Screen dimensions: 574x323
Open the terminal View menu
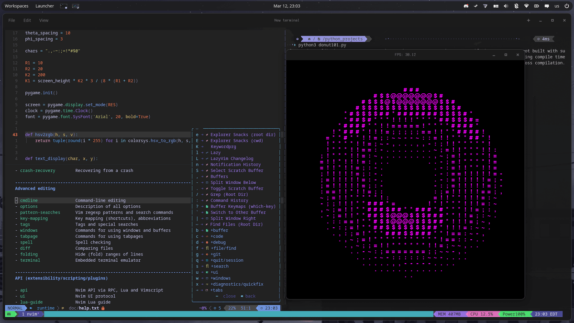pyautogui.click(x=44, y=21)
